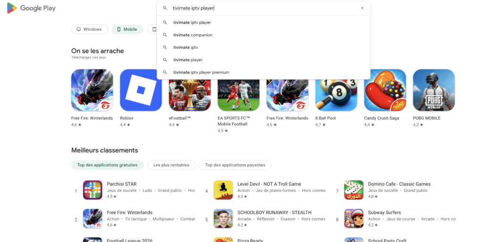Click the Google Play logo
The width and height of the screenshot is (483, 242).
pyautogui.click(x=31, y=8)
